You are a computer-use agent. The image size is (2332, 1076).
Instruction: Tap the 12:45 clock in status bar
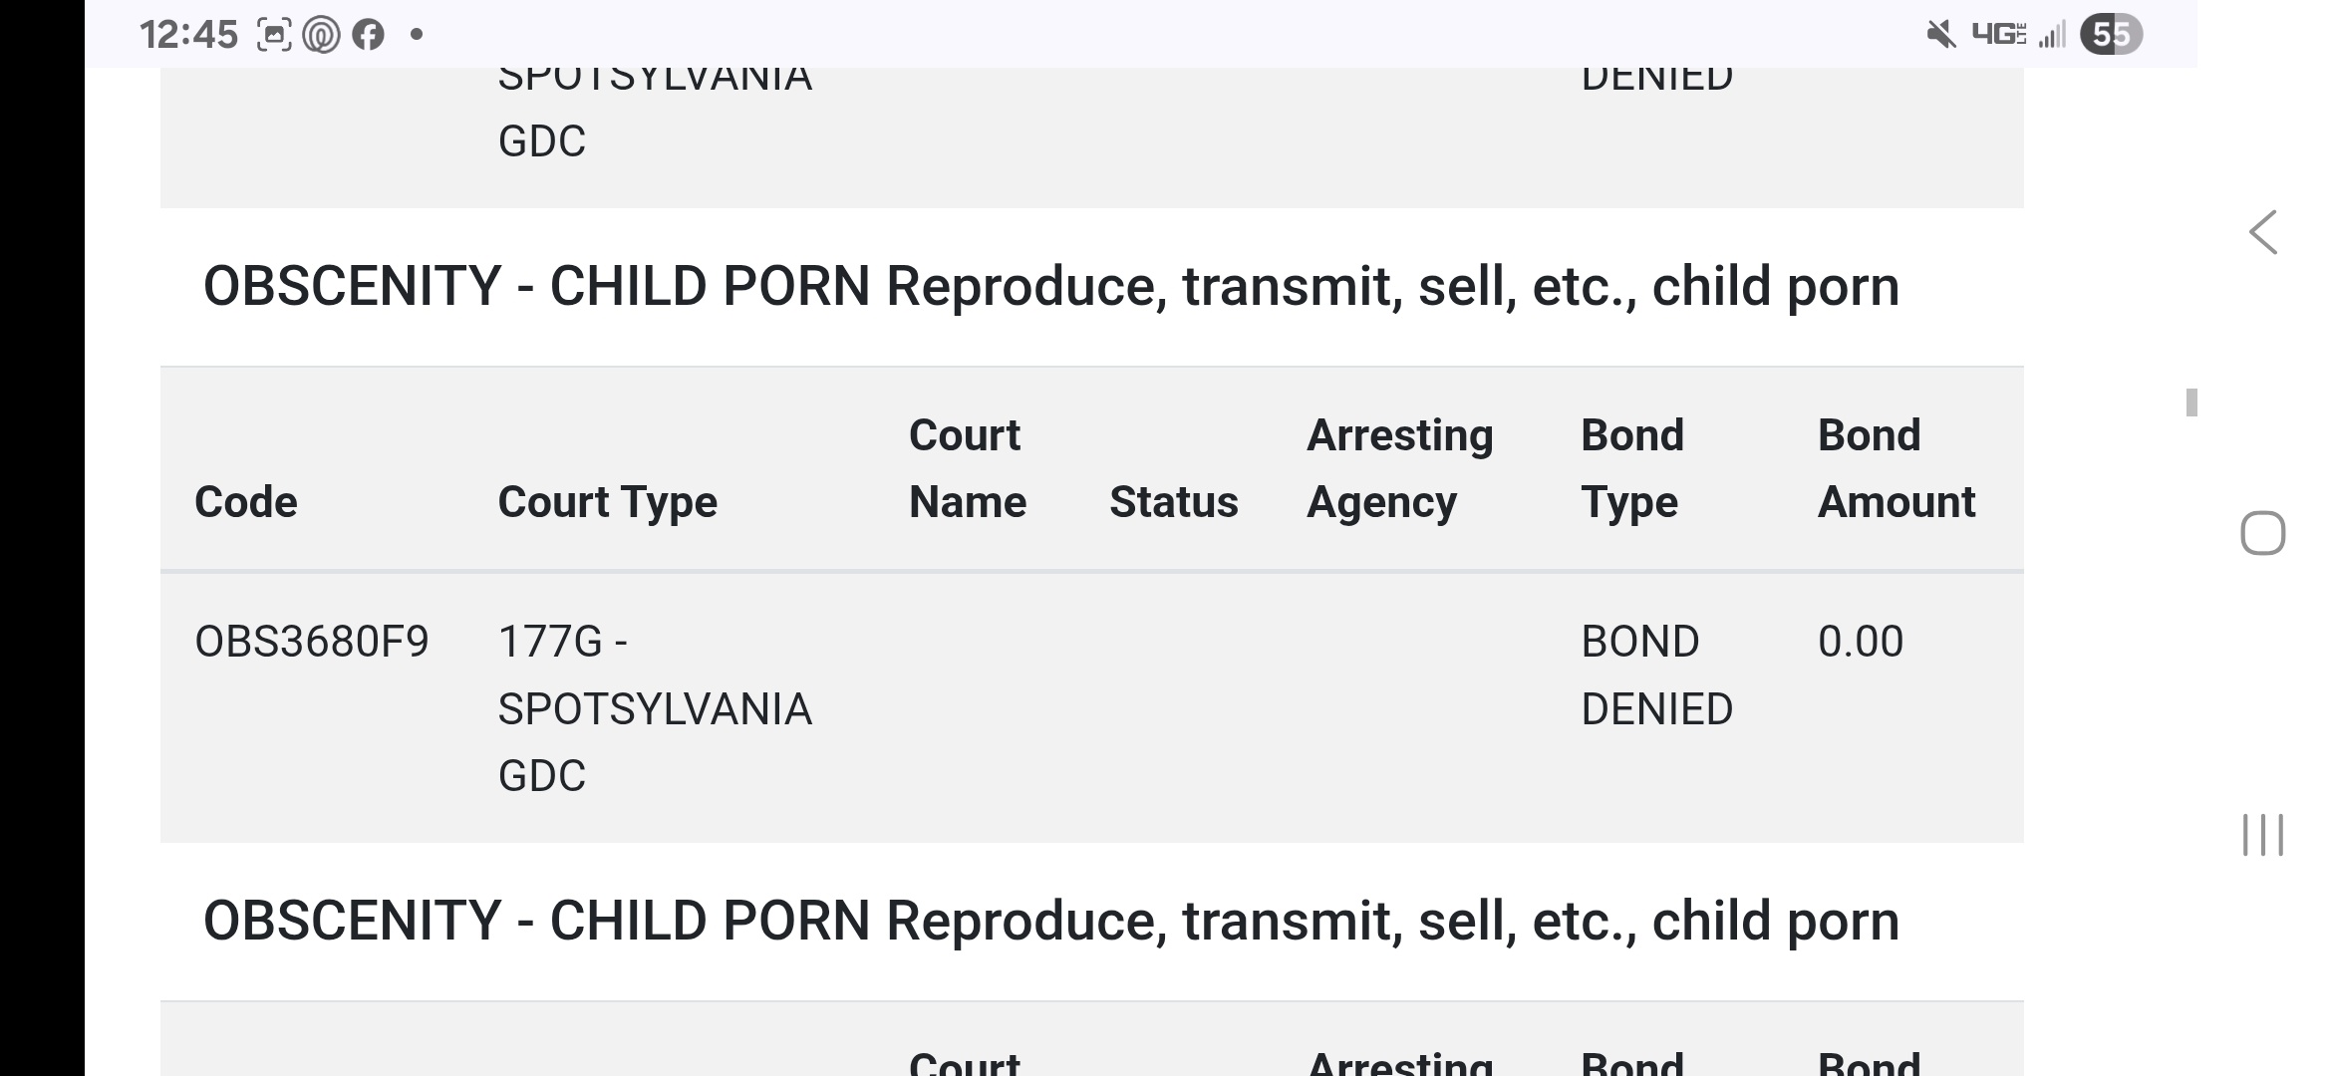pos(188,35)
